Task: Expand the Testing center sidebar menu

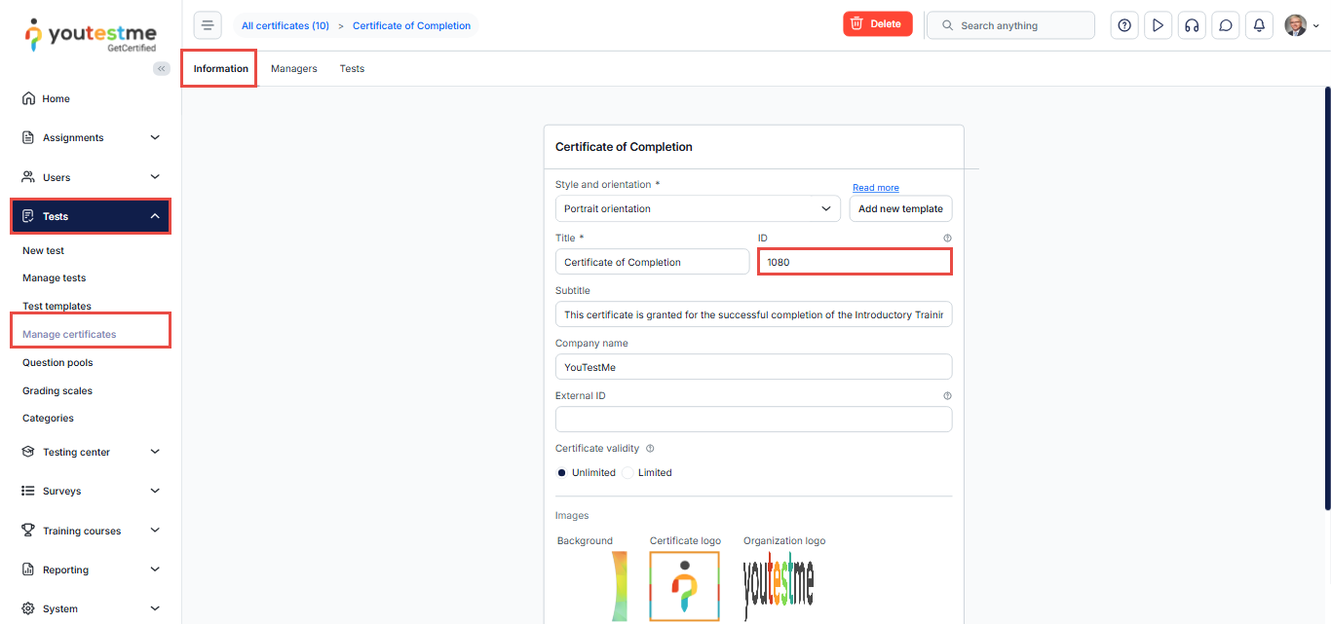Action: [91, 452]
